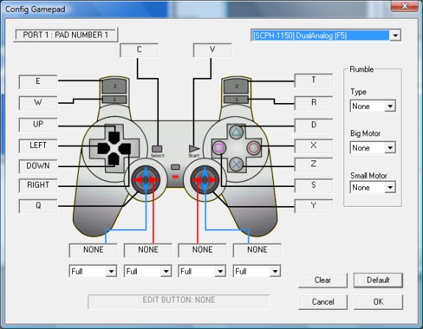This screenshot has height=329, width=423.
Task: Click the L2 shoulder button on the gamepad
Action: tap(114, 86)
